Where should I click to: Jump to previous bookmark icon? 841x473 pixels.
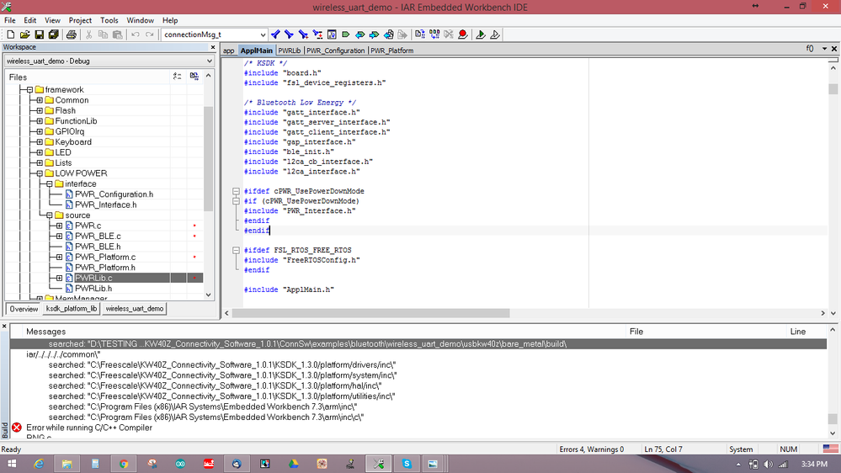point(360,35)
